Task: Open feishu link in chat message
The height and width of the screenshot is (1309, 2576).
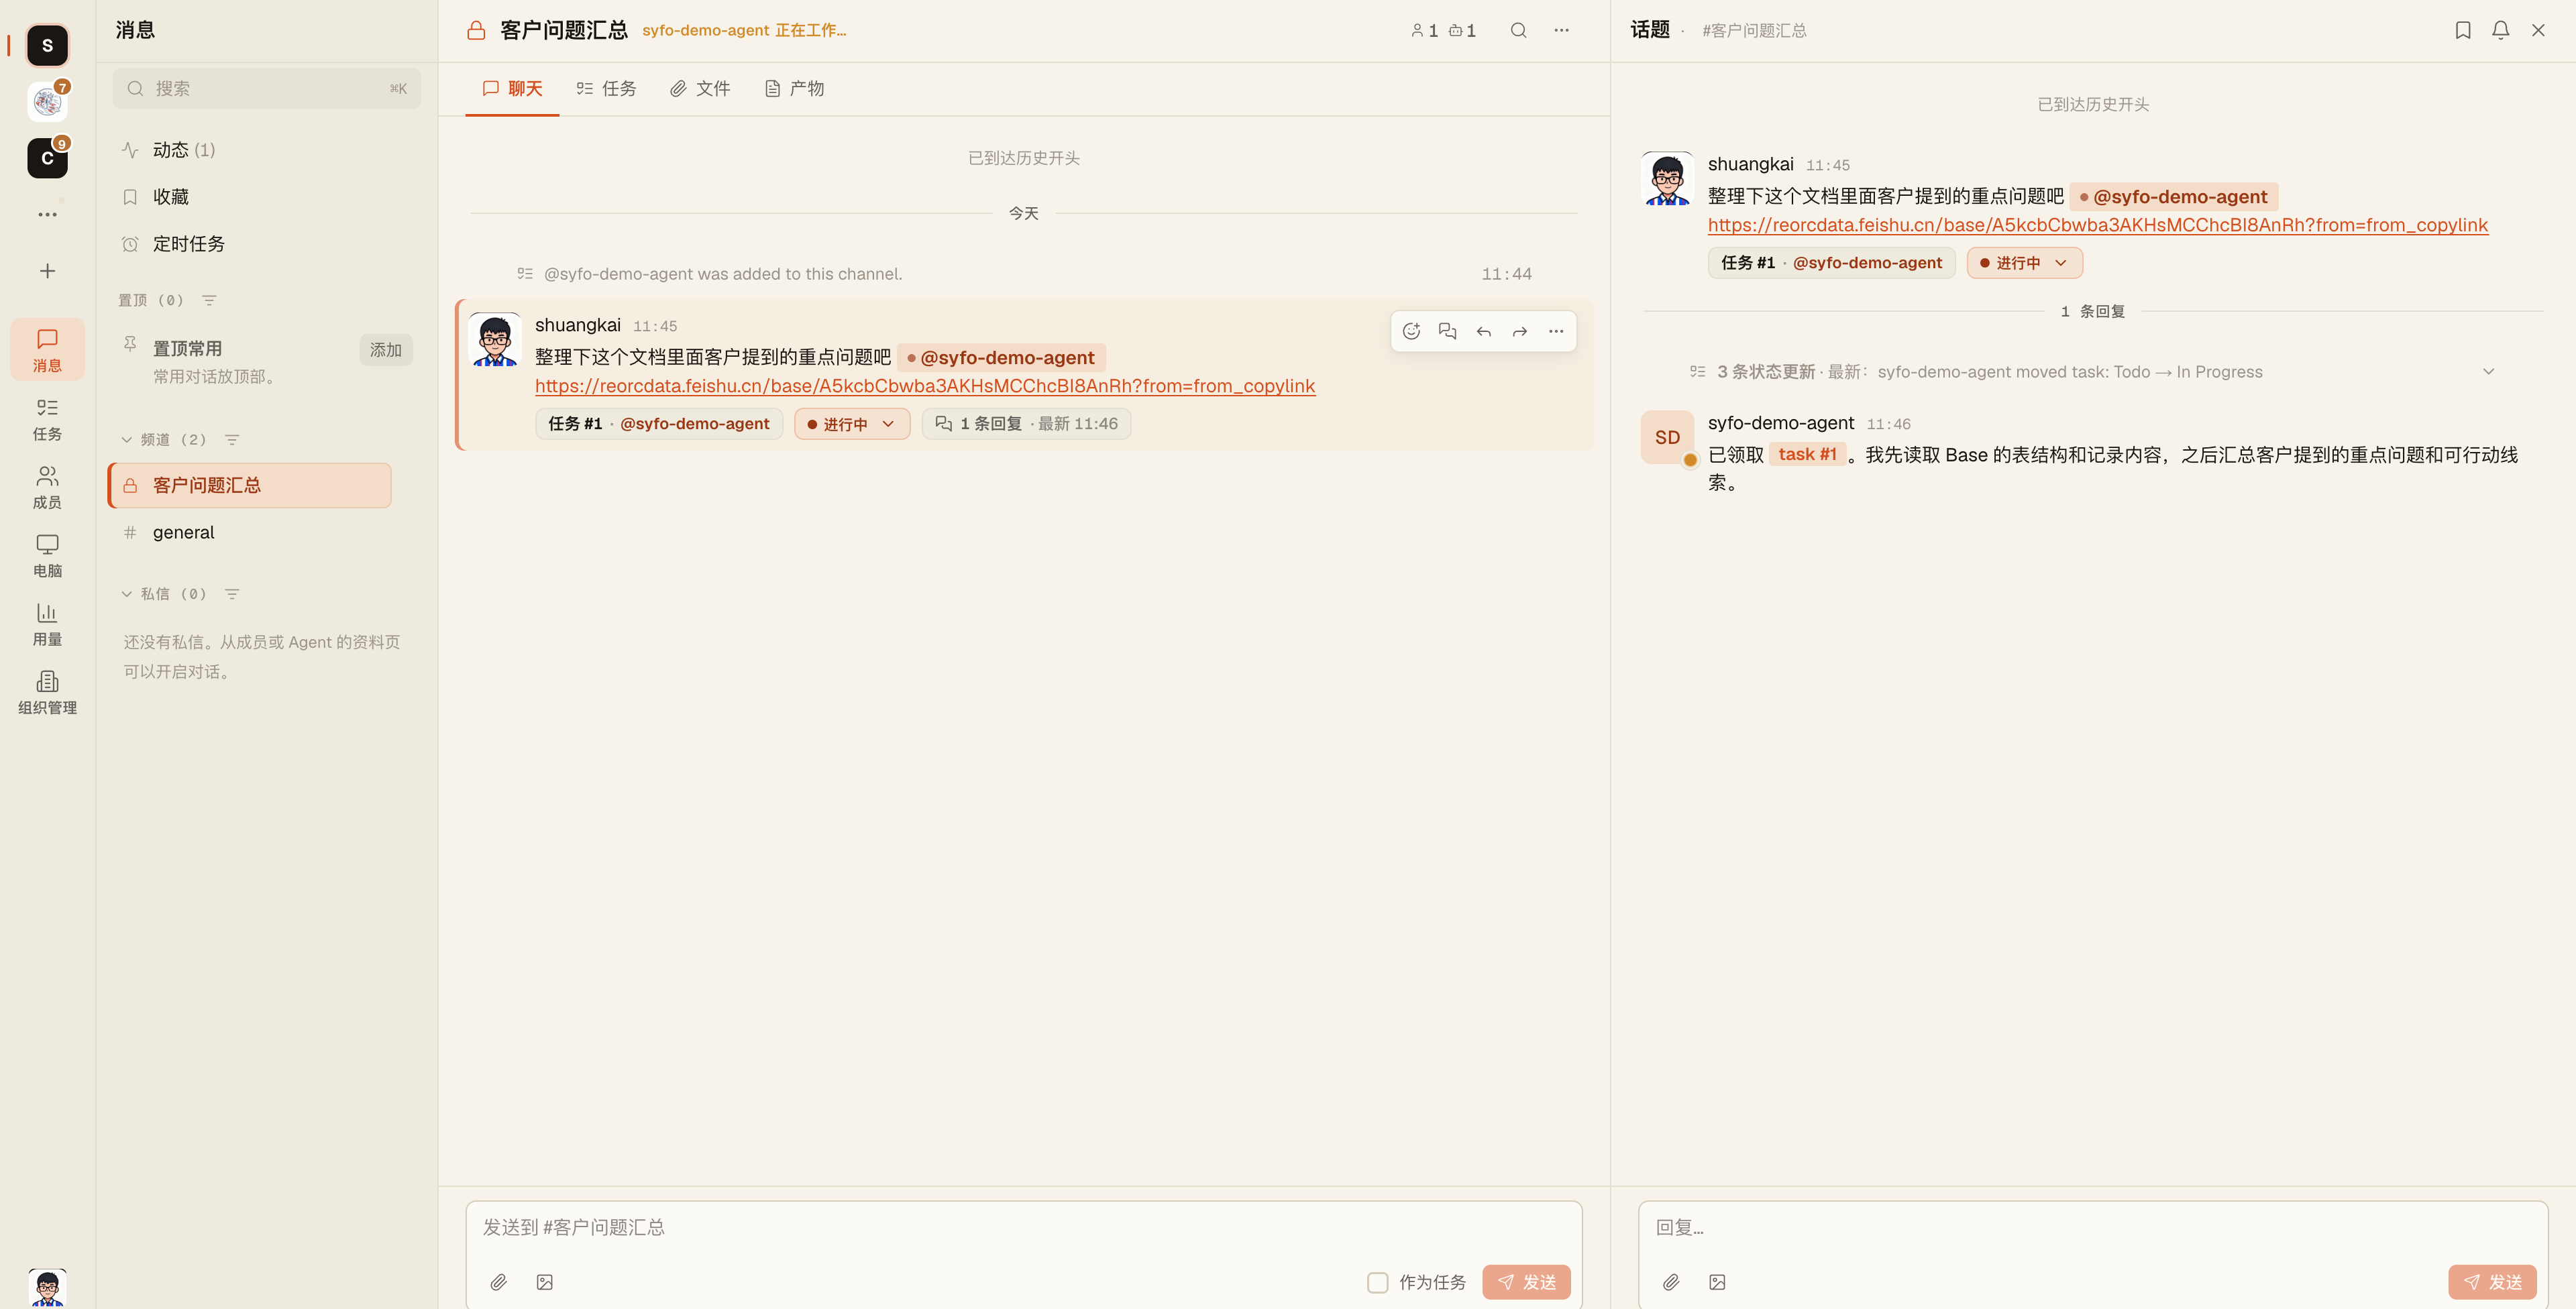Action: 925,386
